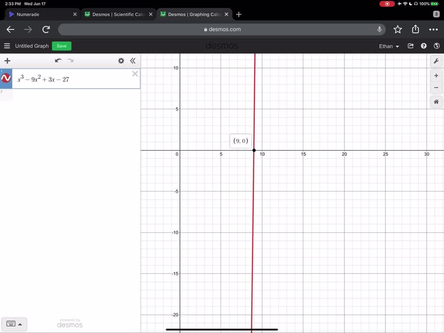Save the untitled graph
Screen dimensions: 444x333
point(61,46)
